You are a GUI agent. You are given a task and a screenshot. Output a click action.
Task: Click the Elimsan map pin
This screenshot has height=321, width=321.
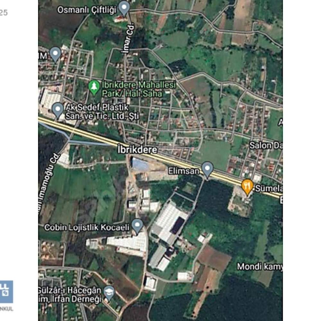(207, 169)
